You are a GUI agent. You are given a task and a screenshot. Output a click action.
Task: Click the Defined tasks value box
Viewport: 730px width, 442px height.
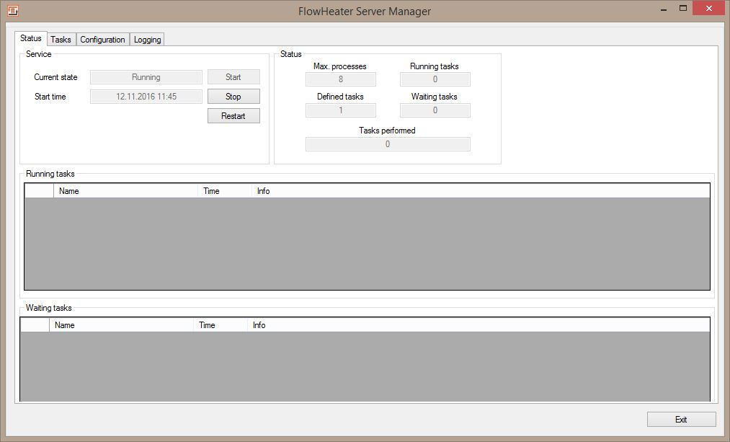click(x=340, y=110)
